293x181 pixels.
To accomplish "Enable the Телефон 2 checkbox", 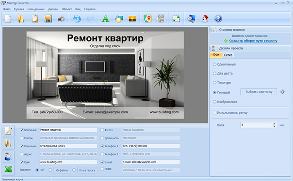I will click(102, 154).
